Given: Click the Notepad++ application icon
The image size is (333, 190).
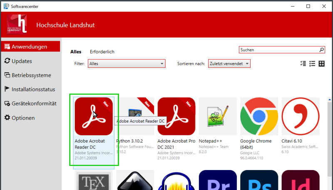Looking at the screenshot, I should [x=218, y=116].
